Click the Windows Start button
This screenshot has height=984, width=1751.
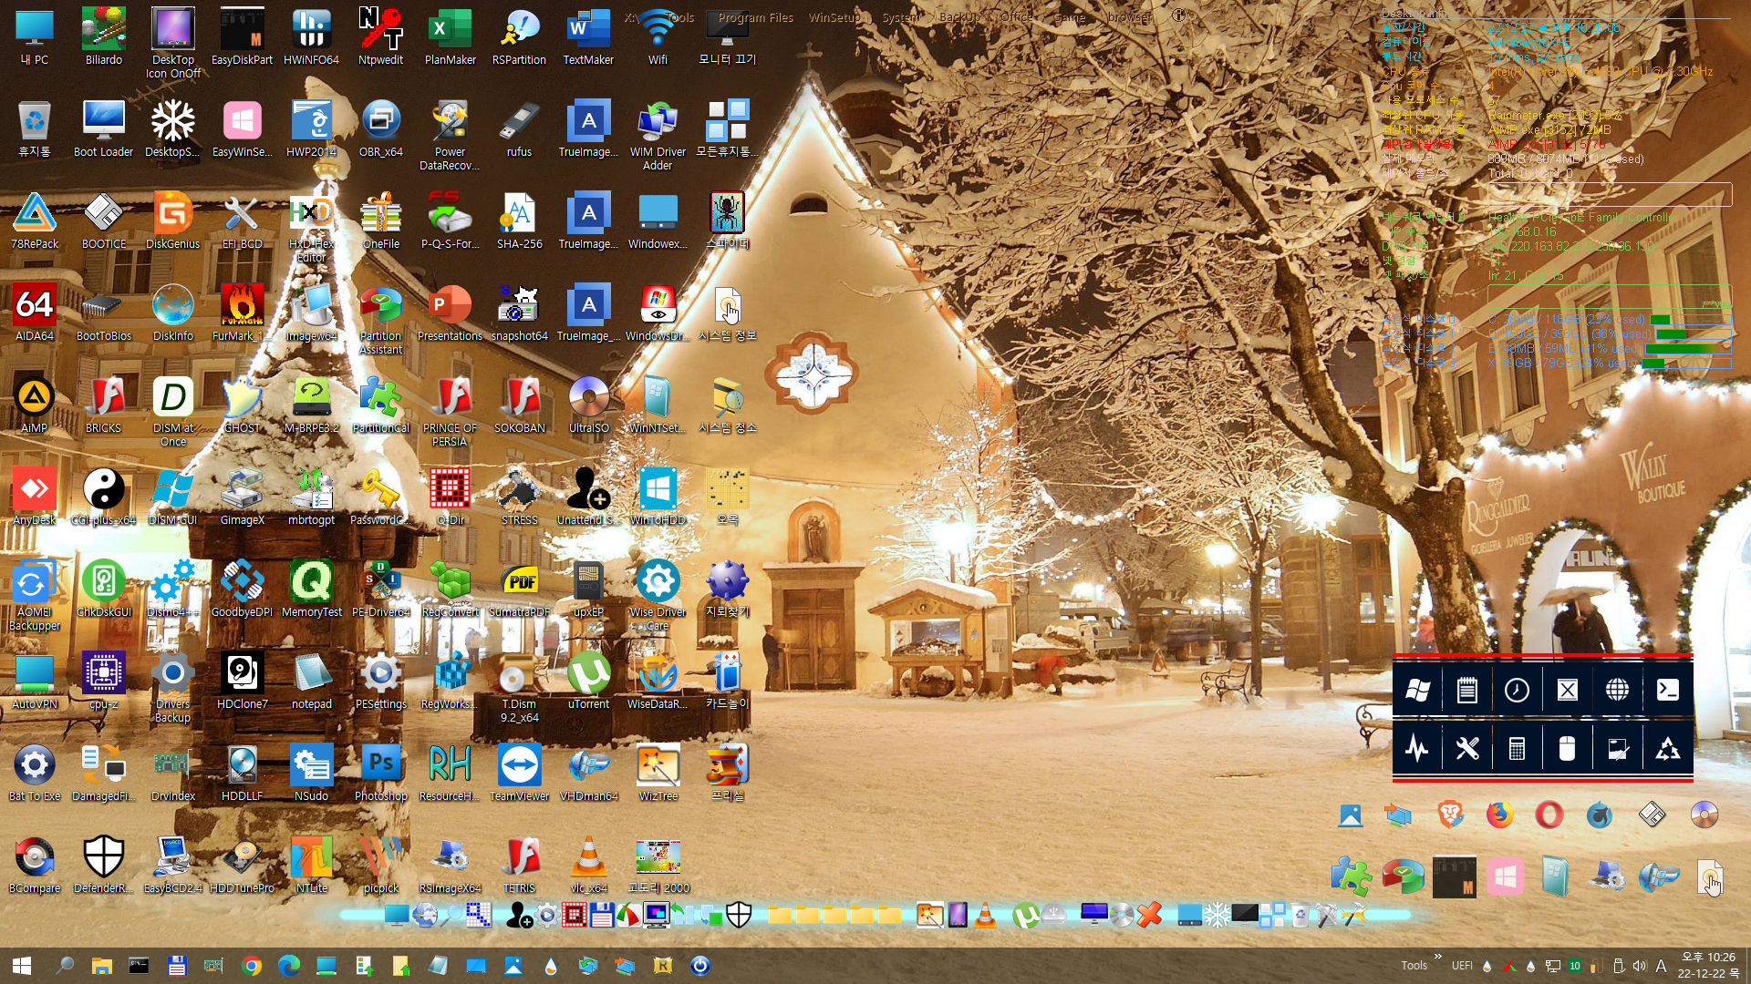pos(22,966)
